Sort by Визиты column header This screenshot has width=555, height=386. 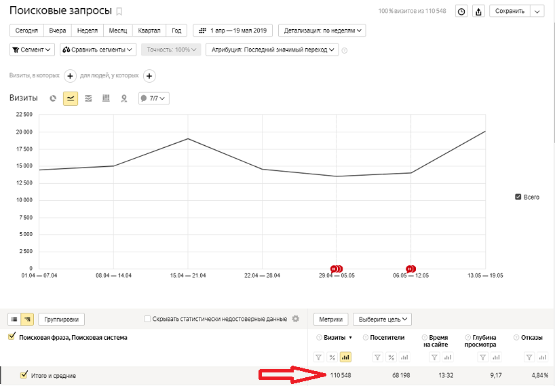pyautogui.click(x=334, y=338)
